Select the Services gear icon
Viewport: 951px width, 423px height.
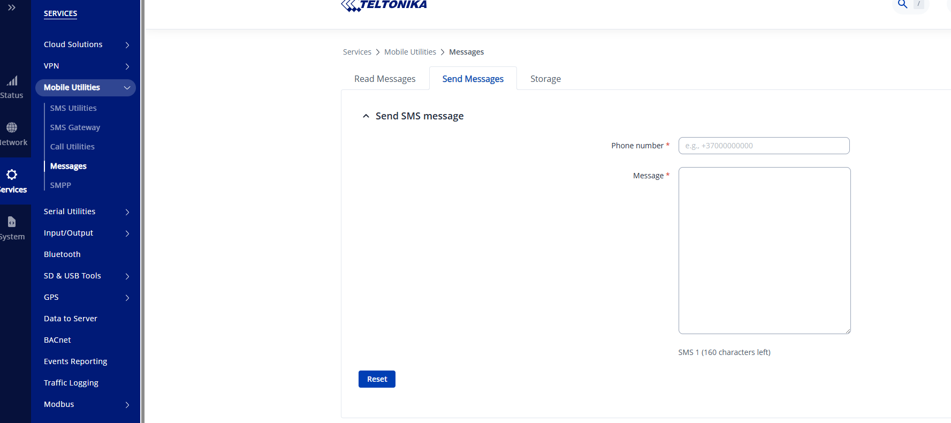(12, 175)
